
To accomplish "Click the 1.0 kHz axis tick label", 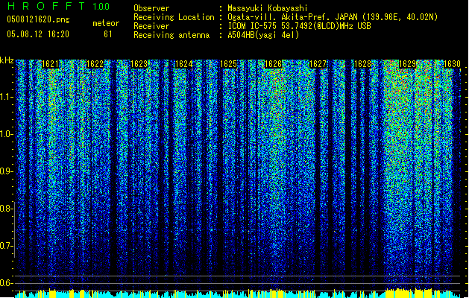I will [x=7, y=134].
